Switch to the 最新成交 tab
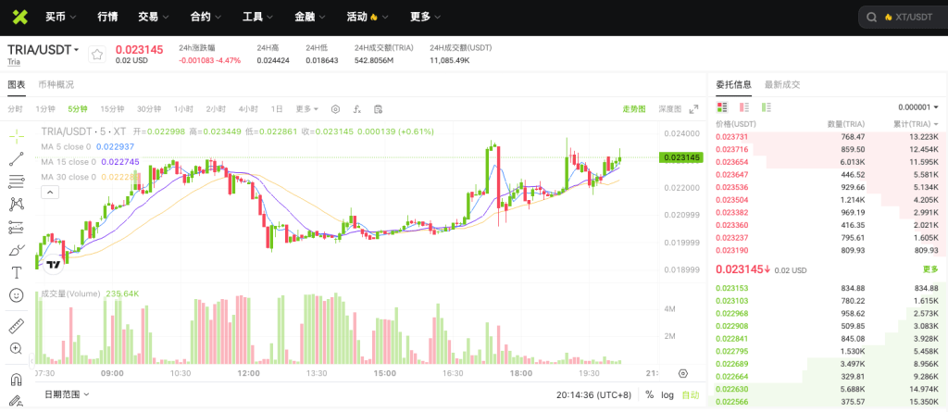Image resolution: width=948 pixels, height=412 pixels. [x=782, y=84]
